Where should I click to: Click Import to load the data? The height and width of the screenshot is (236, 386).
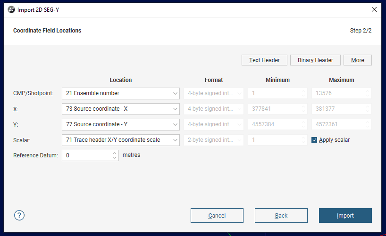pyautogui.click(x=345, y=216)
